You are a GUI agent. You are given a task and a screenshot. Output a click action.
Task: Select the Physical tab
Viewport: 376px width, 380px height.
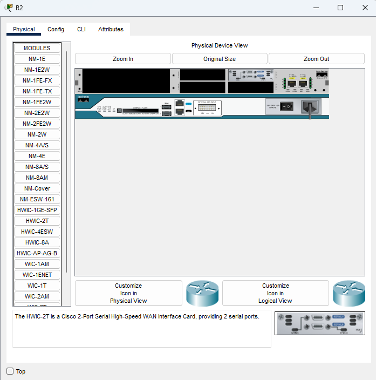24,29
